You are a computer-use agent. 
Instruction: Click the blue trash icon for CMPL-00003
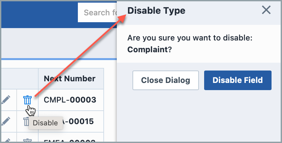pyautogui.click(x=27, y=100)
